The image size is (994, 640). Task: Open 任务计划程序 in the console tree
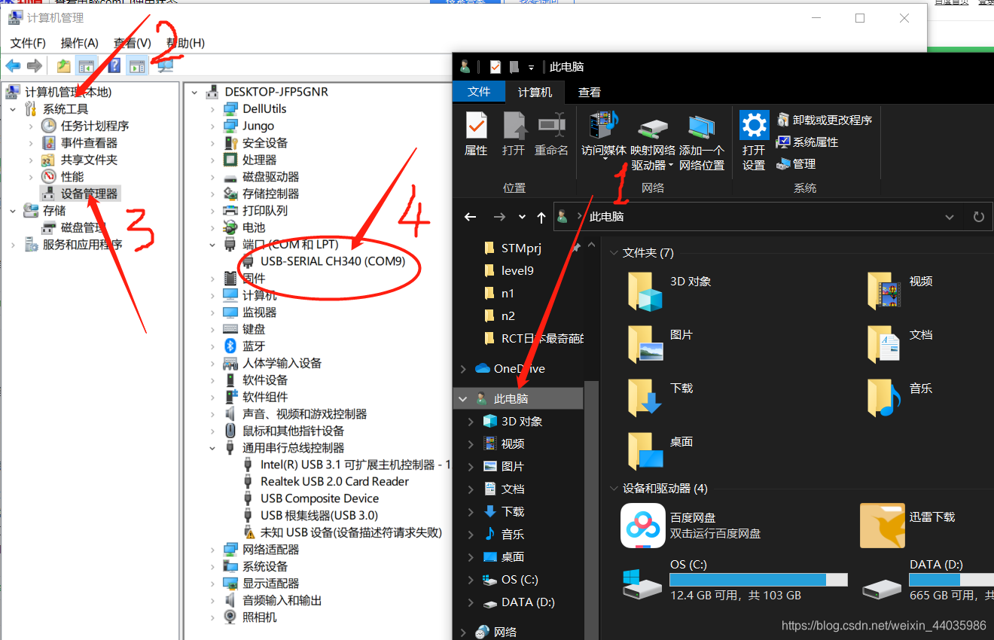point(94,126)
